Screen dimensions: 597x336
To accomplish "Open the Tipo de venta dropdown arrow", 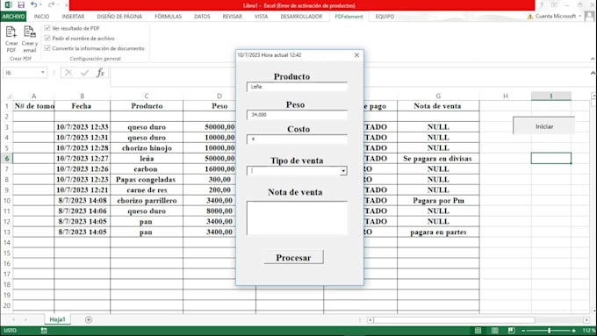I will point(343,171).
